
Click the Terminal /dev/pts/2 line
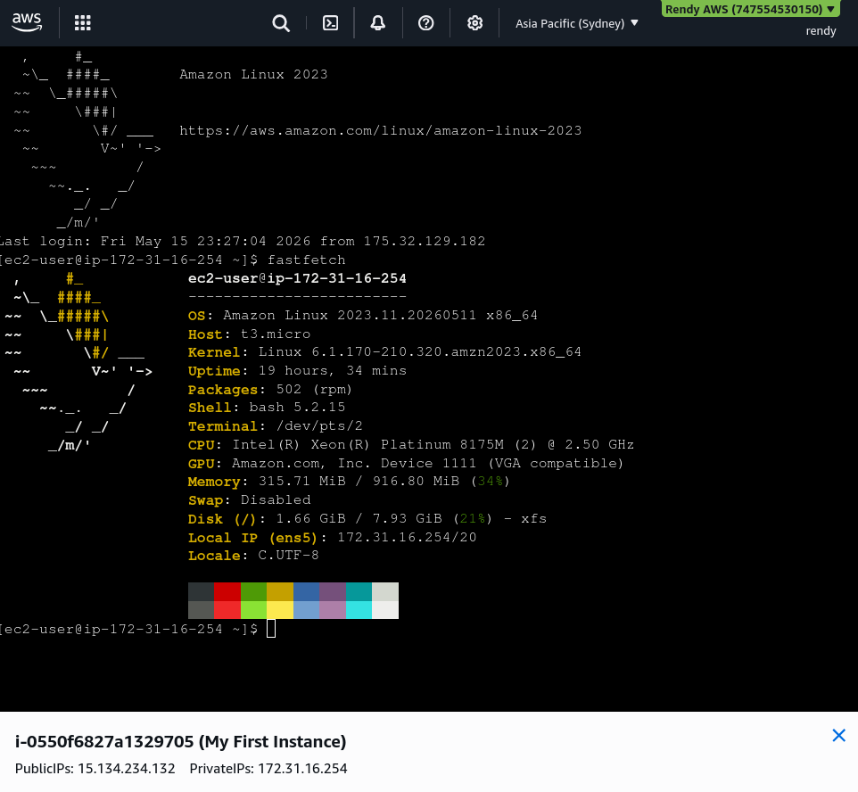click(x=276, y=425)
